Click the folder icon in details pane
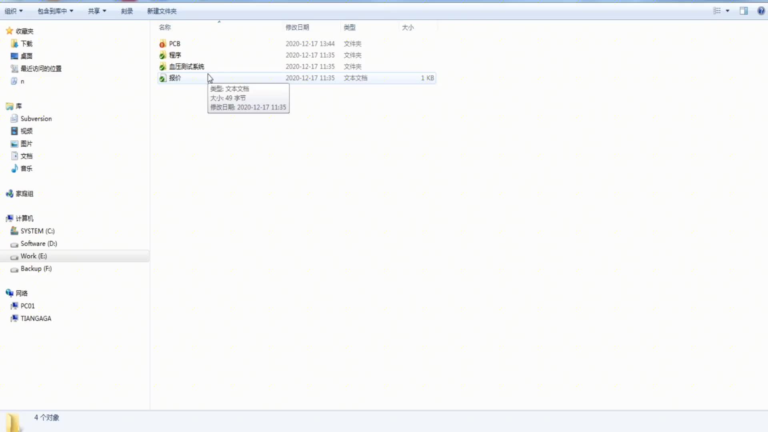The image size is (768, 432). tap(14, 422)
